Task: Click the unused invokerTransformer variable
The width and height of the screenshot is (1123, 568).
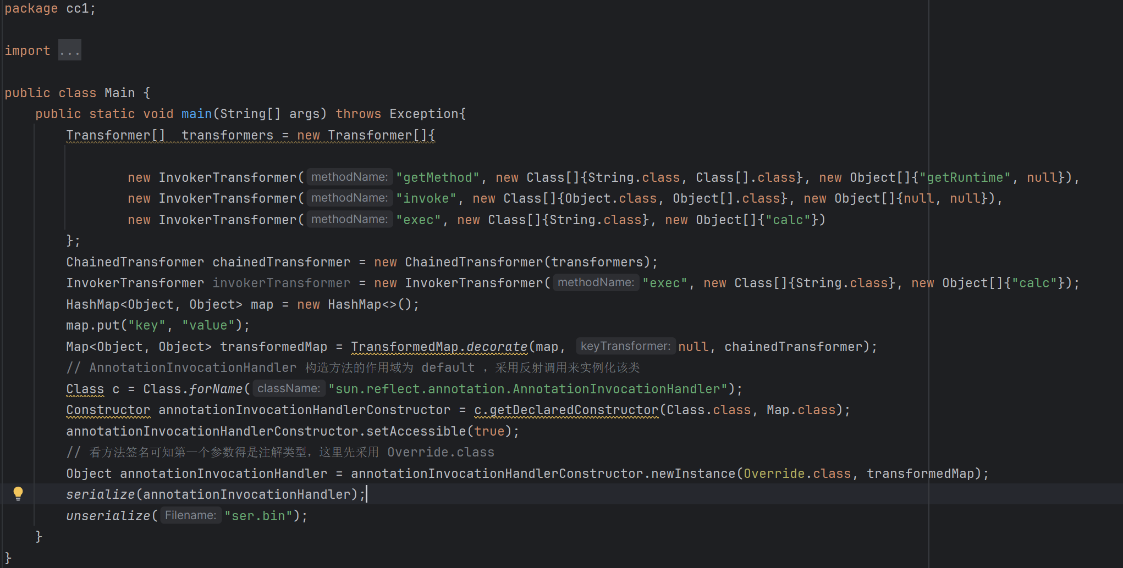Action: coord(281,283)
